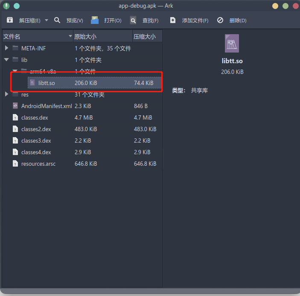The image size is (300, 296).
Task: Click the magnifier preview icon
Action: tap(57, 20)
